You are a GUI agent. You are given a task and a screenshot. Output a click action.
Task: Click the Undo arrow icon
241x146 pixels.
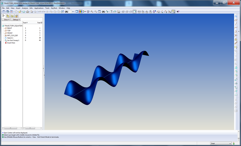[40, 12]
